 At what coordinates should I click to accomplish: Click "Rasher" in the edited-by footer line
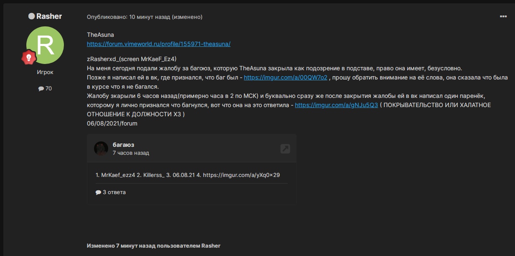pyautogui.click(x=211, y=246)
